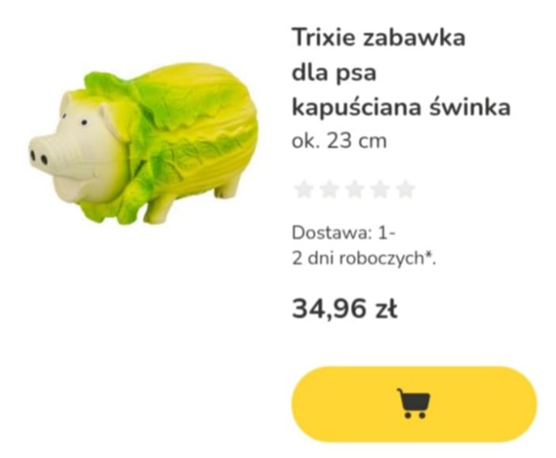
Task: Rate the toy five stars
Action: pyautogui.click(x=406, y=189)
